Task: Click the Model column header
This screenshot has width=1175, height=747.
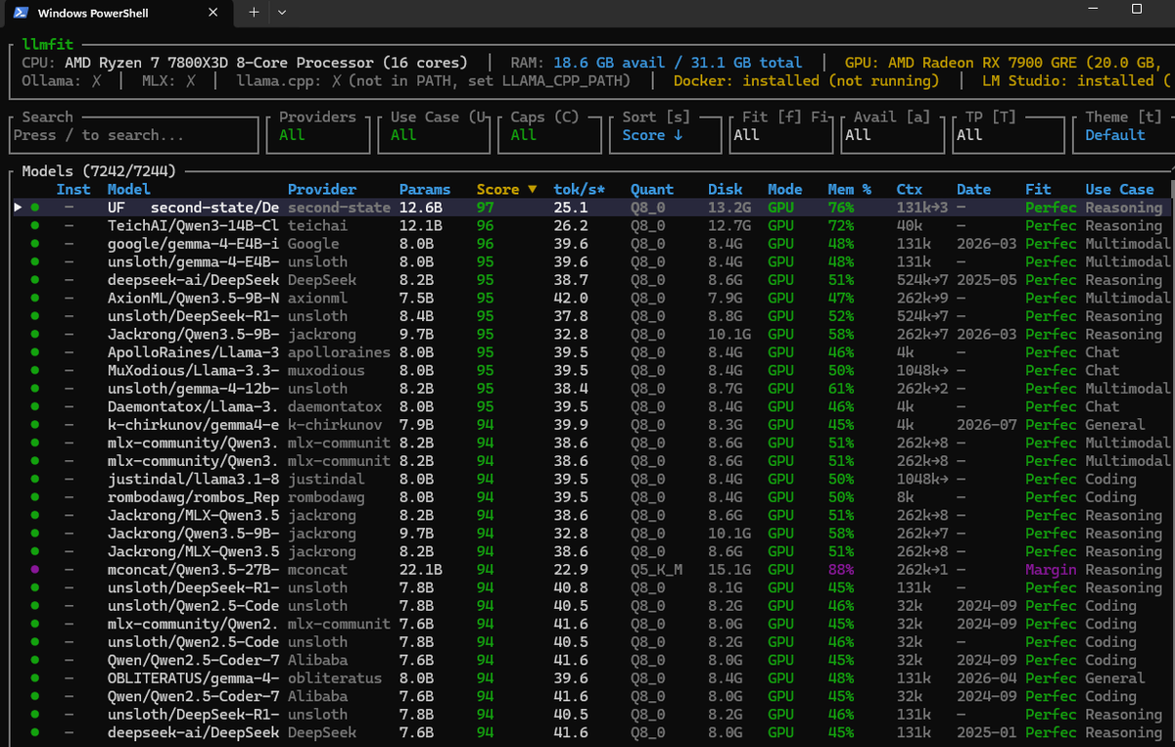Action: pyautogui.click(x=129, y=190)
